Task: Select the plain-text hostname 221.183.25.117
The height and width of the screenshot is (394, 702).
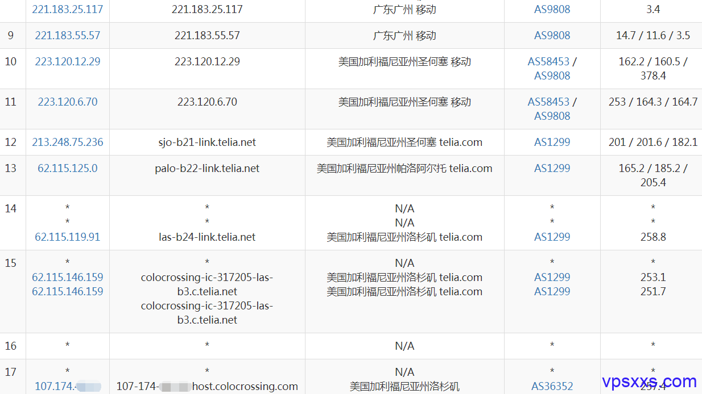Action: [x=207, y=9]
